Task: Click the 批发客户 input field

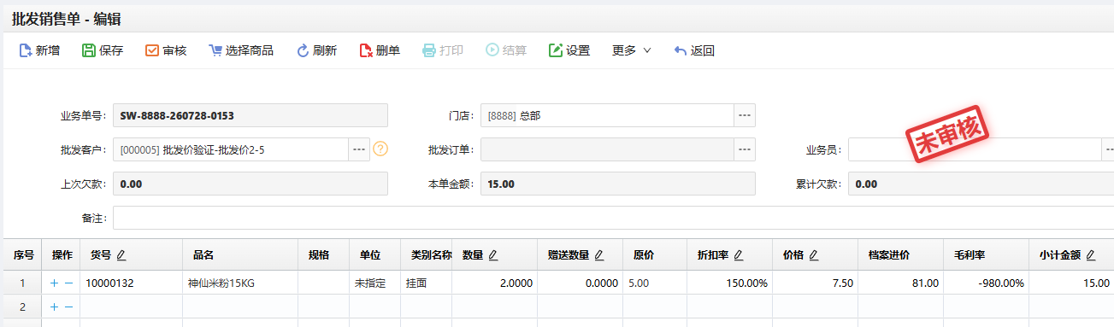Action: (231, 149)
